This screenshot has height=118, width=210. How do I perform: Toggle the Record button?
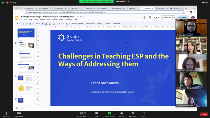coord(122,113)
